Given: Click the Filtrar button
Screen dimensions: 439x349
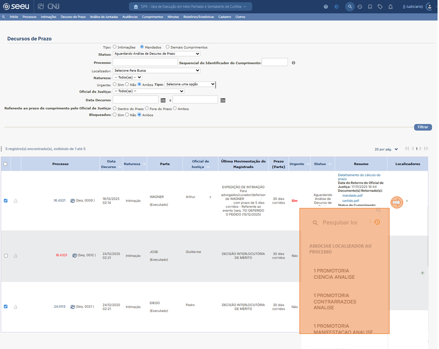Looking at the screenshot, I should coord(423,127).
